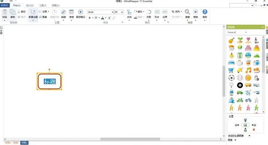Open the audio notes play icon
The image size is (268, 145).
pyautogui.click(x=81, y=12)
